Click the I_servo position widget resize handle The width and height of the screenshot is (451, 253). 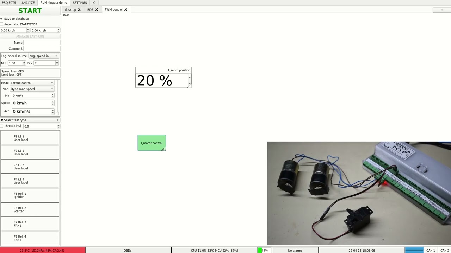[190, 86]
